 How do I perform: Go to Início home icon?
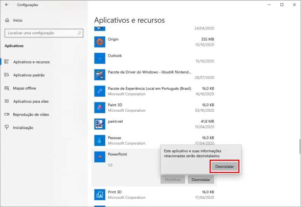[7, 20]
